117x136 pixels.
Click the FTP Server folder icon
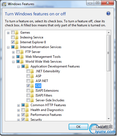22,52
